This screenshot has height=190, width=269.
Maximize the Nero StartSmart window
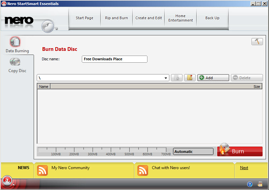point(259,4)
